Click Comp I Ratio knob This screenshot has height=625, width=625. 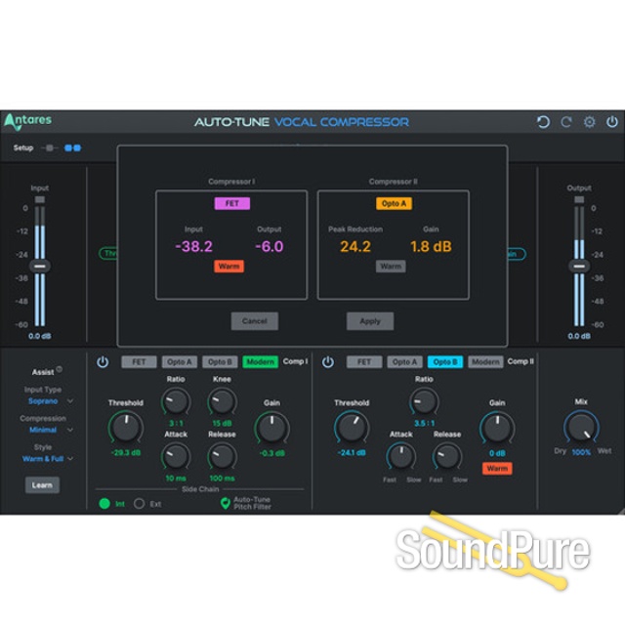176,401
